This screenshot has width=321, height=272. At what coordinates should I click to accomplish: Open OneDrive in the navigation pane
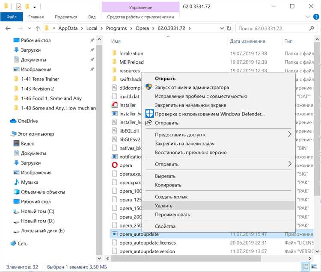28,121
